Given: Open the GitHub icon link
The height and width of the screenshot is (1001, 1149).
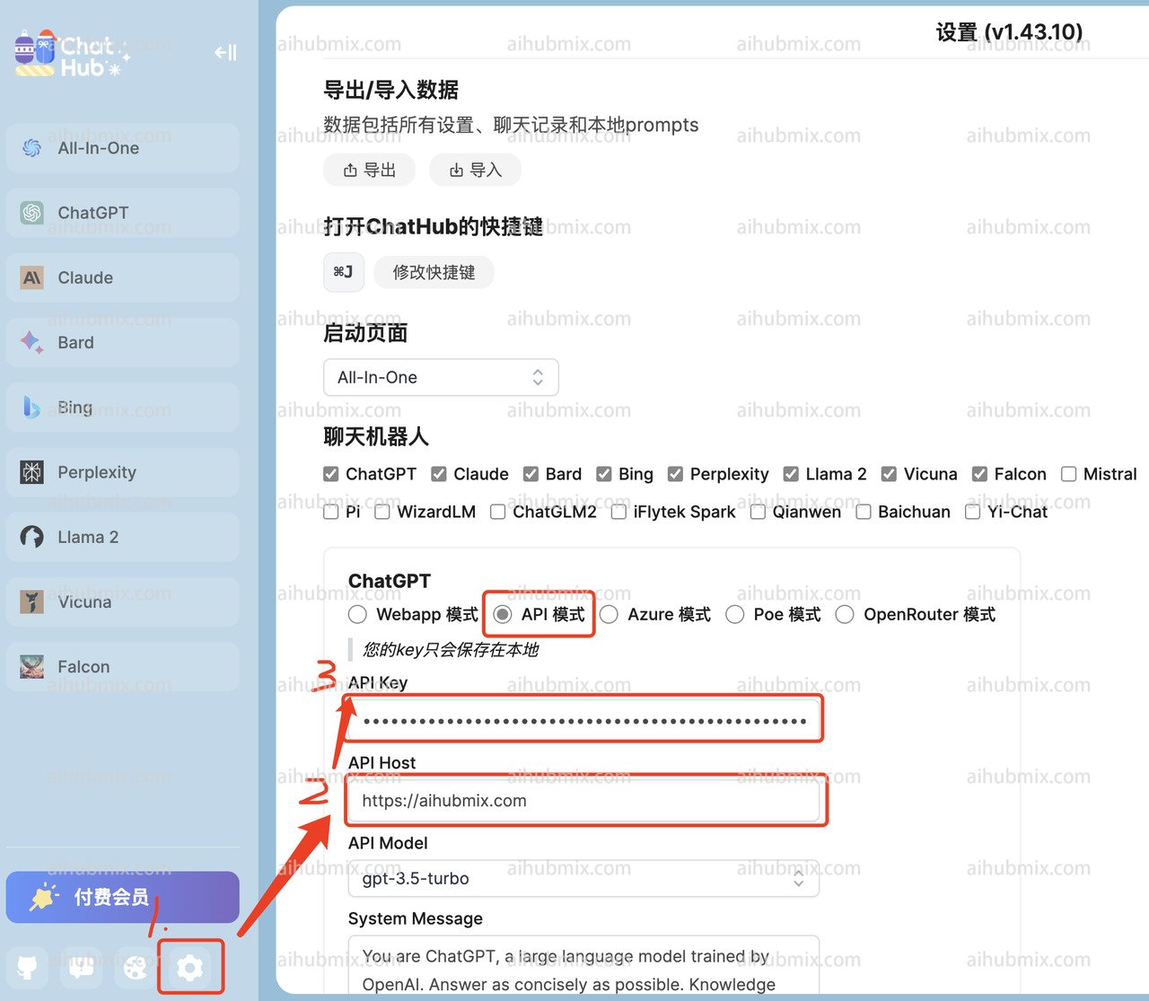Looking at the screenshot, I should [x=28, y=967].
